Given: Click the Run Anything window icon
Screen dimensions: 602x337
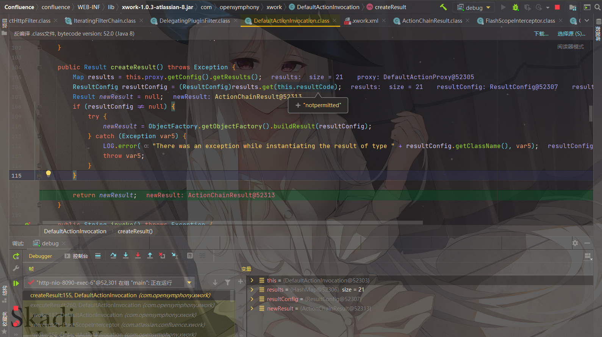Looking at the screenshot, I should point(587,7).
